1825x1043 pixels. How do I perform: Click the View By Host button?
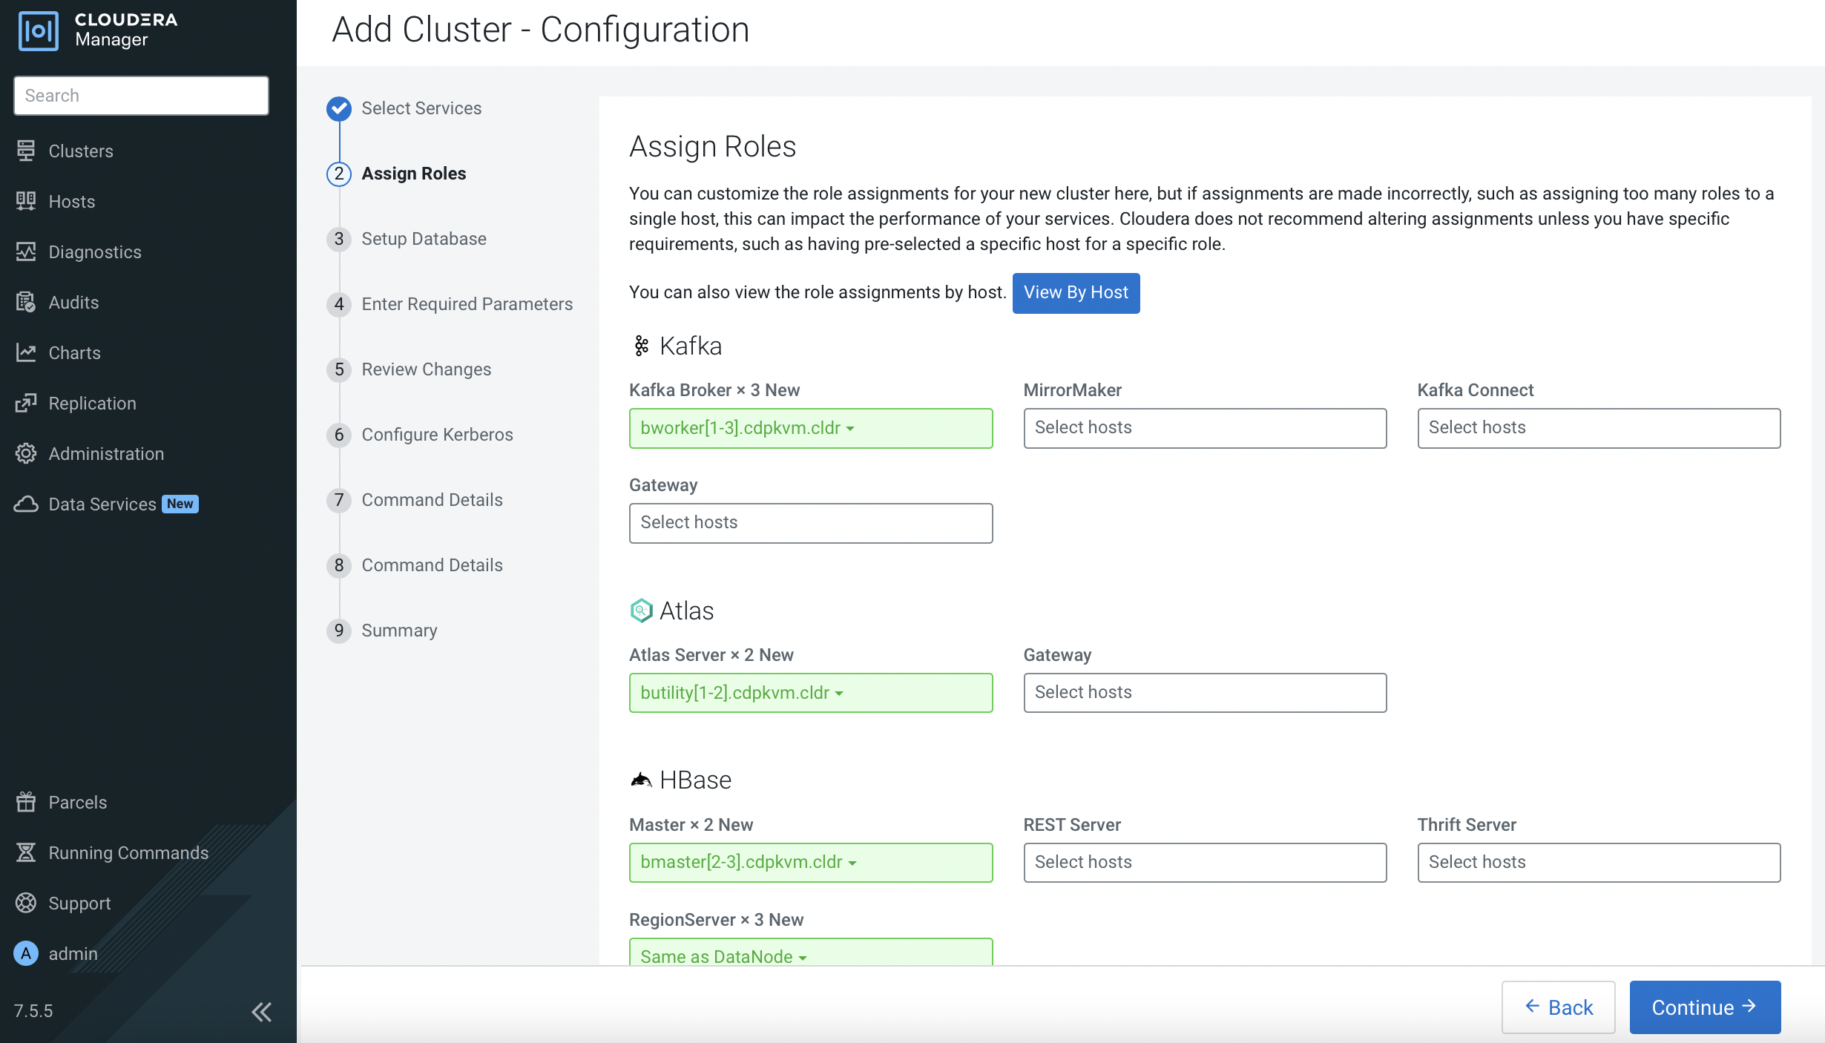point(1075,293)
